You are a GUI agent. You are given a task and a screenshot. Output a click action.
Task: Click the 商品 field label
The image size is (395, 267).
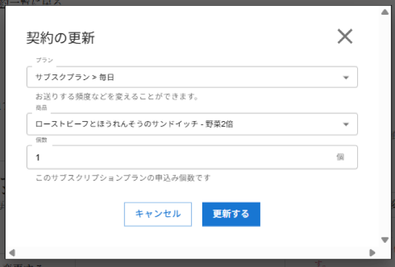click(x=41, y=109)
